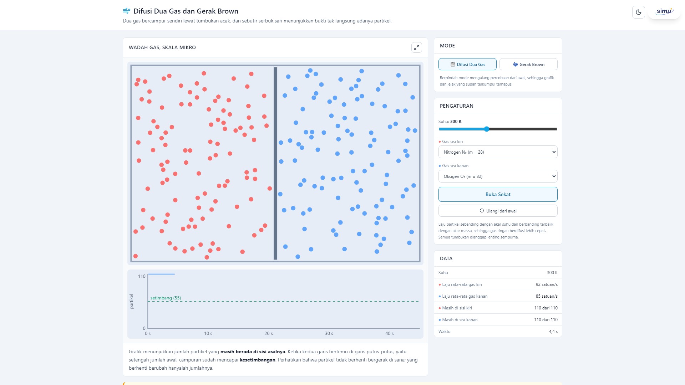
Task: Click the red dot beside Gas sisi kiri
Action: (440, 142)
